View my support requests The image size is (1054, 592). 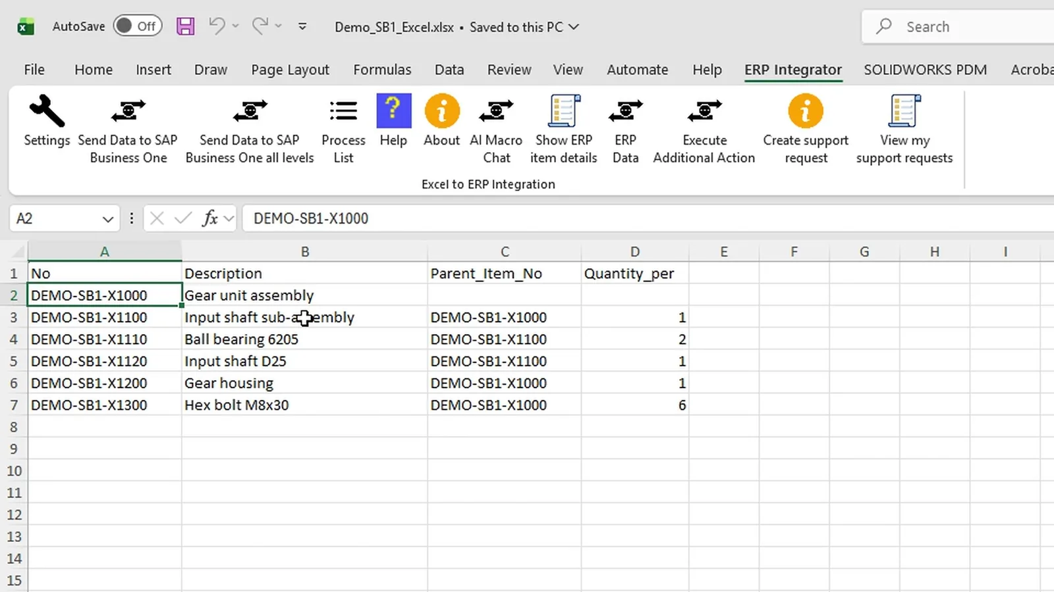904,130
